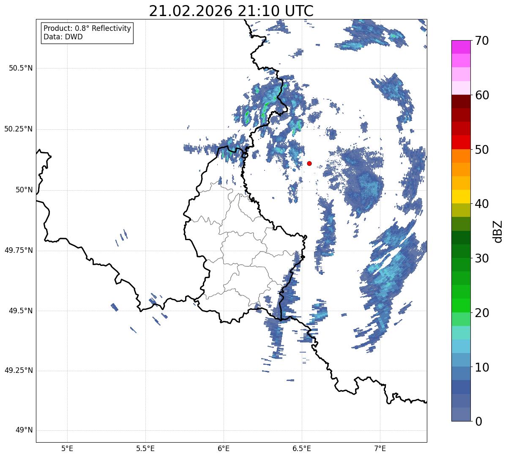Click the 30 dBZ colorbar tick label
The image size is (508, 457).
click(482, 258)
